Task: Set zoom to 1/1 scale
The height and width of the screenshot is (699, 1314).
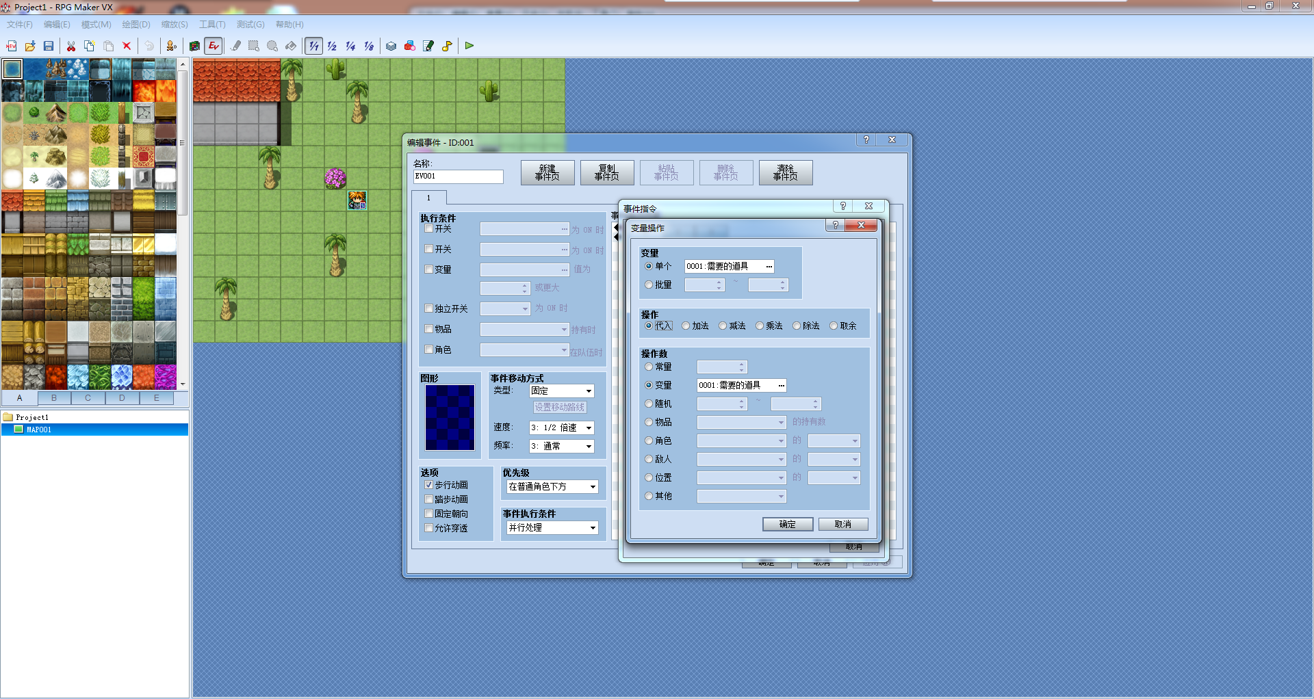Action: click(313, 46)
